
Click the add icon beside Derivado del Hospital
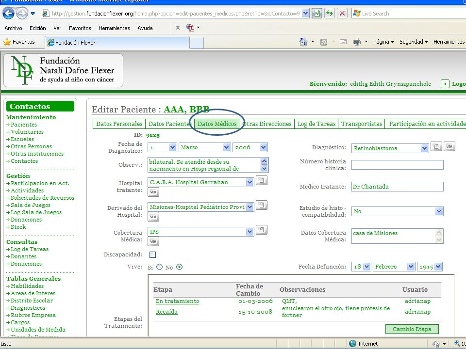pyautogui.click(x=262, y=205)
